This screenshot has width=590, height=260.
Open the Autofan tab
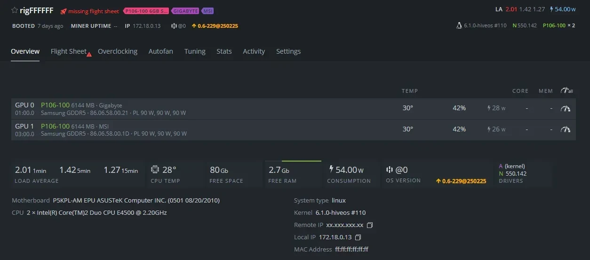[161, 51]
